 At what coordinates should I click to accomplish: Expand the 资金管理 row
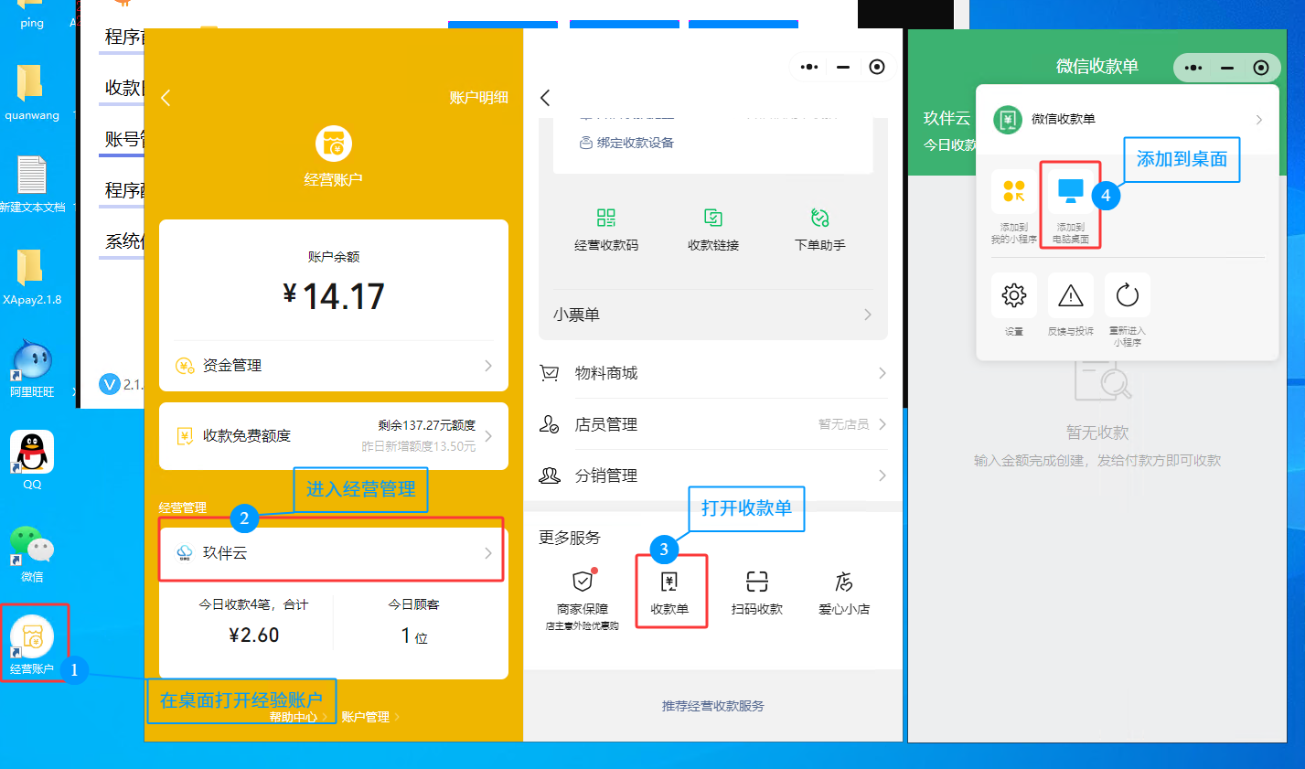333,366
